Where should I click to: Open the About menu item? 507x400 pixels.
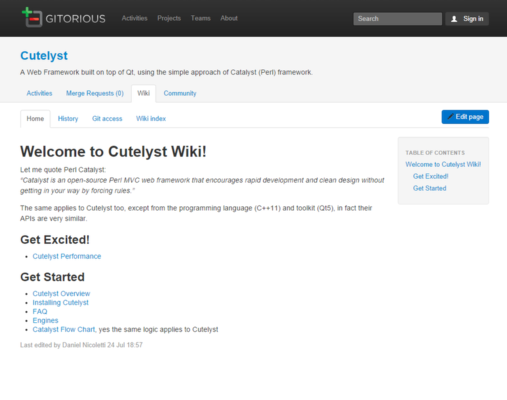tap(229, 18)
